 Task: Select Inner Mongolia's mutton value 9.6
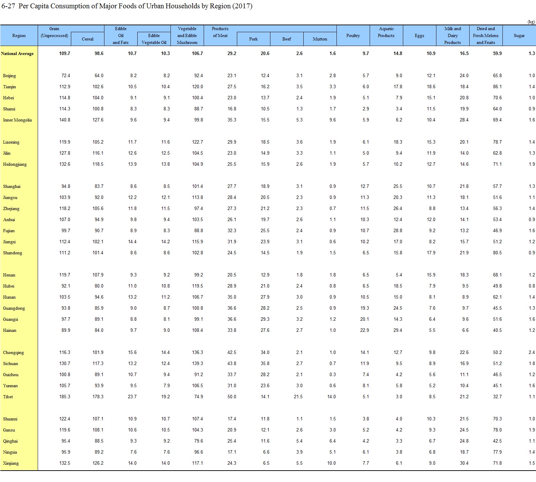333,120
